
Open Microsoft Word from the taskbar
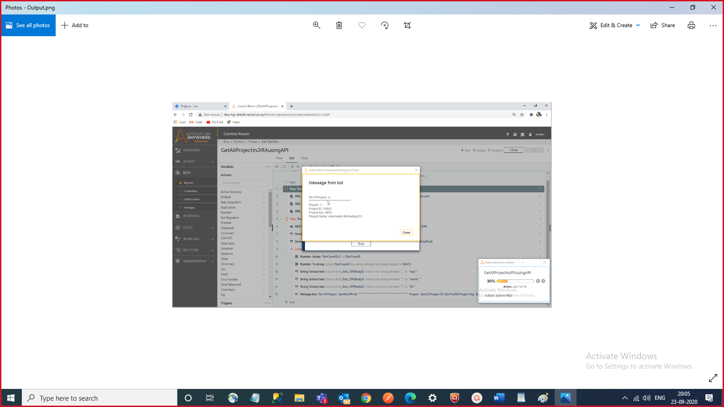(499, 398)
